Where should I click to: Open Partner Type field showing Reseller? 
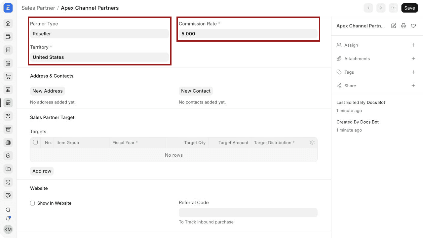coord(99,34)
